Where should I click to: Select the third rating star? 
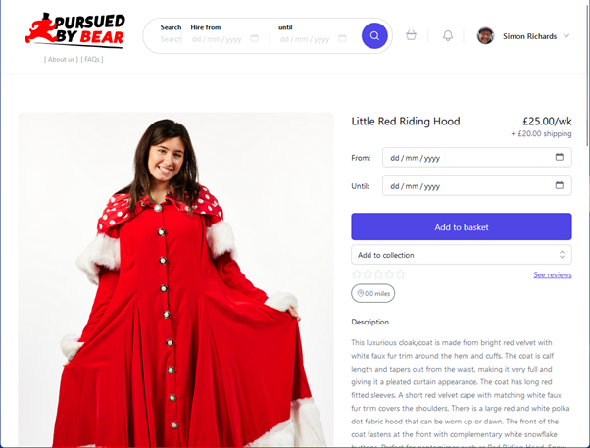click(378, 274)
